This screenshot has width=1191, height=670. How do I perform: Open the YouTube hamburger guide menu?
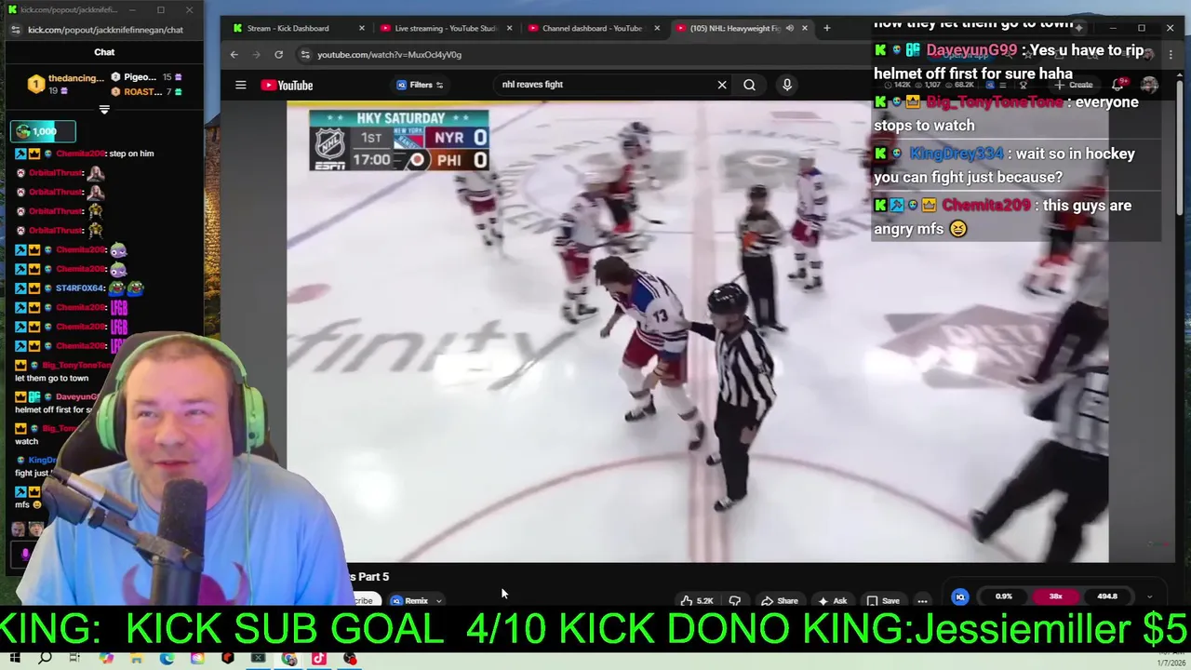coord(240,85)
